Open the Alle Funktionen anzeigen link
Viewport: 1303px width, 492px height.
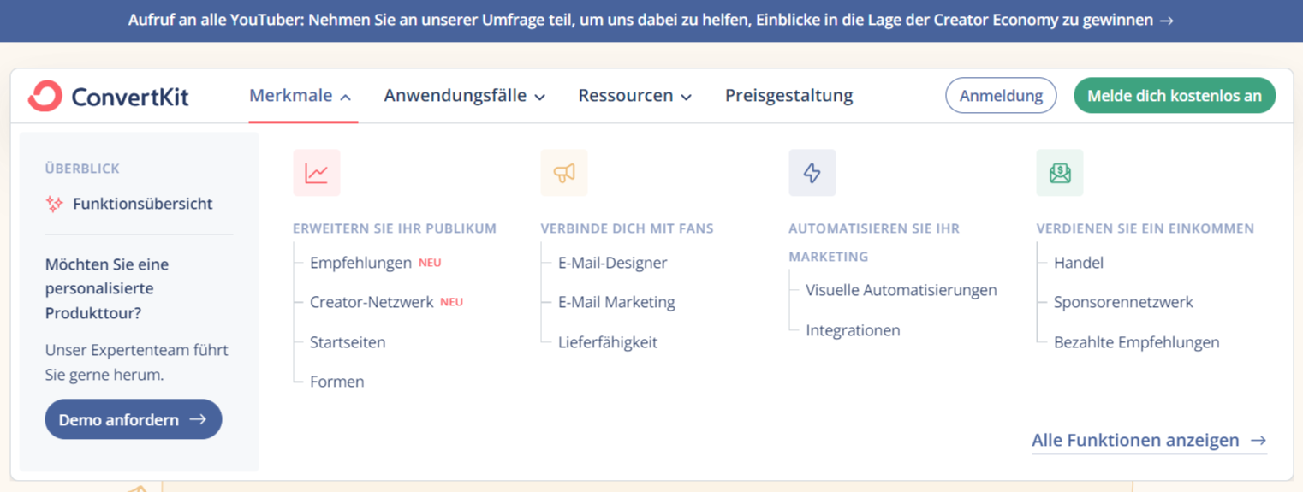(x=1149, y=440)
